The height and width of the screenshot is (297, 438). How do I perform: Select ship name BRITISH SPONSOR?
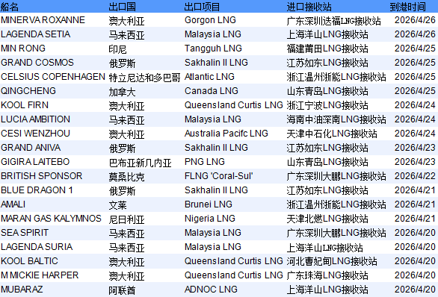[41, 176]
